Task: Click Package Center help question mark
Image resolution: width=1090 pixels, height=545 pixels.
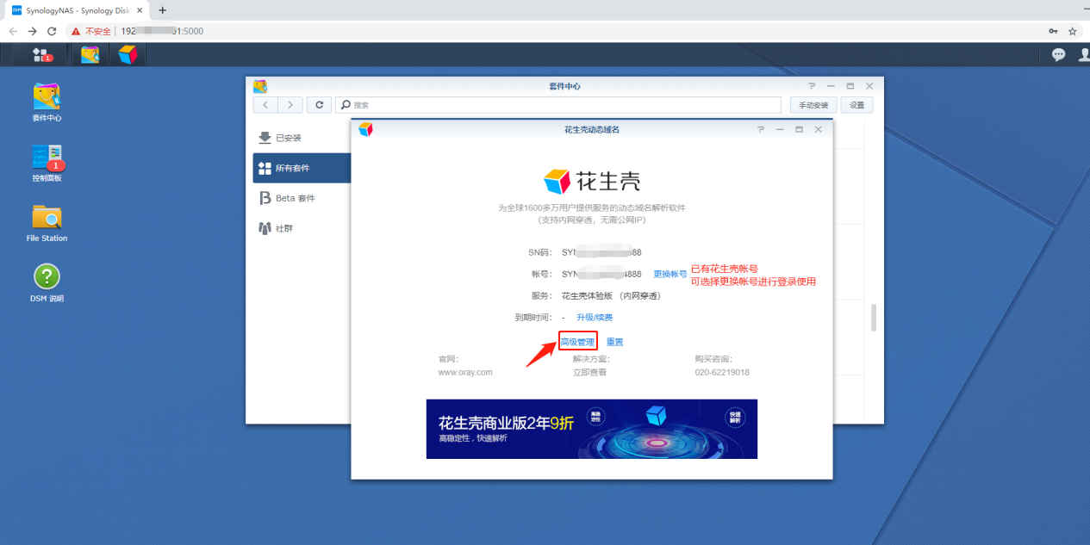Action: (812, 86)
